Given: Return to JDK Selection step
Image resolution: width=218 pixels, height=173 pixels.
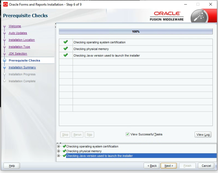Looking at the screenshot, I should coord(18,53).
